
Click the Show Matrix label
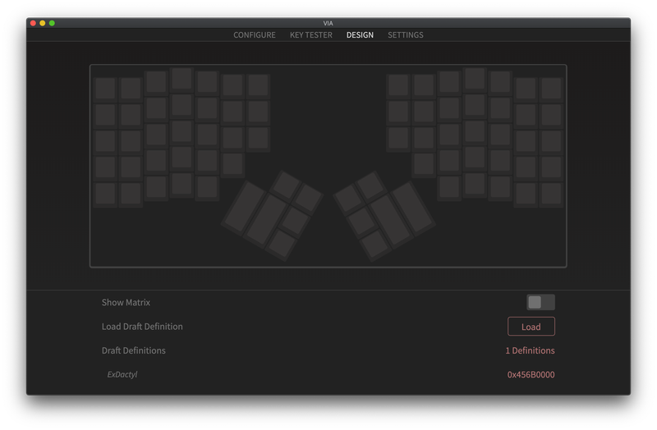pos(126,302)
